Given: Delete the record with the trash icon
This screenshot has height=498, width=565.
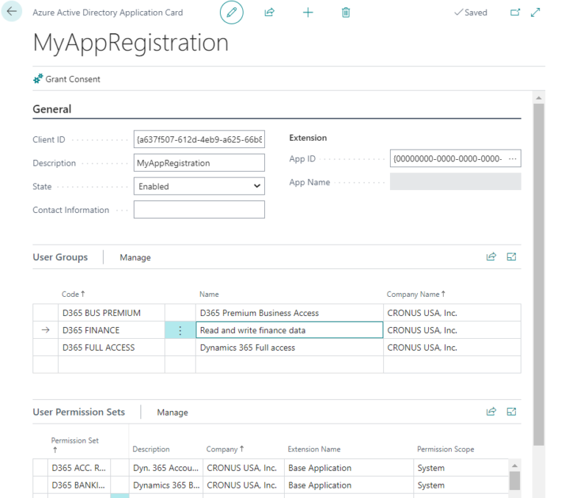Looking at the screenshot, I should (x=346, y=13).
